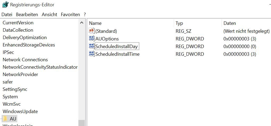
Task: Click the ScheduledInstallTime DWORD icon
Action: point(92,54)
